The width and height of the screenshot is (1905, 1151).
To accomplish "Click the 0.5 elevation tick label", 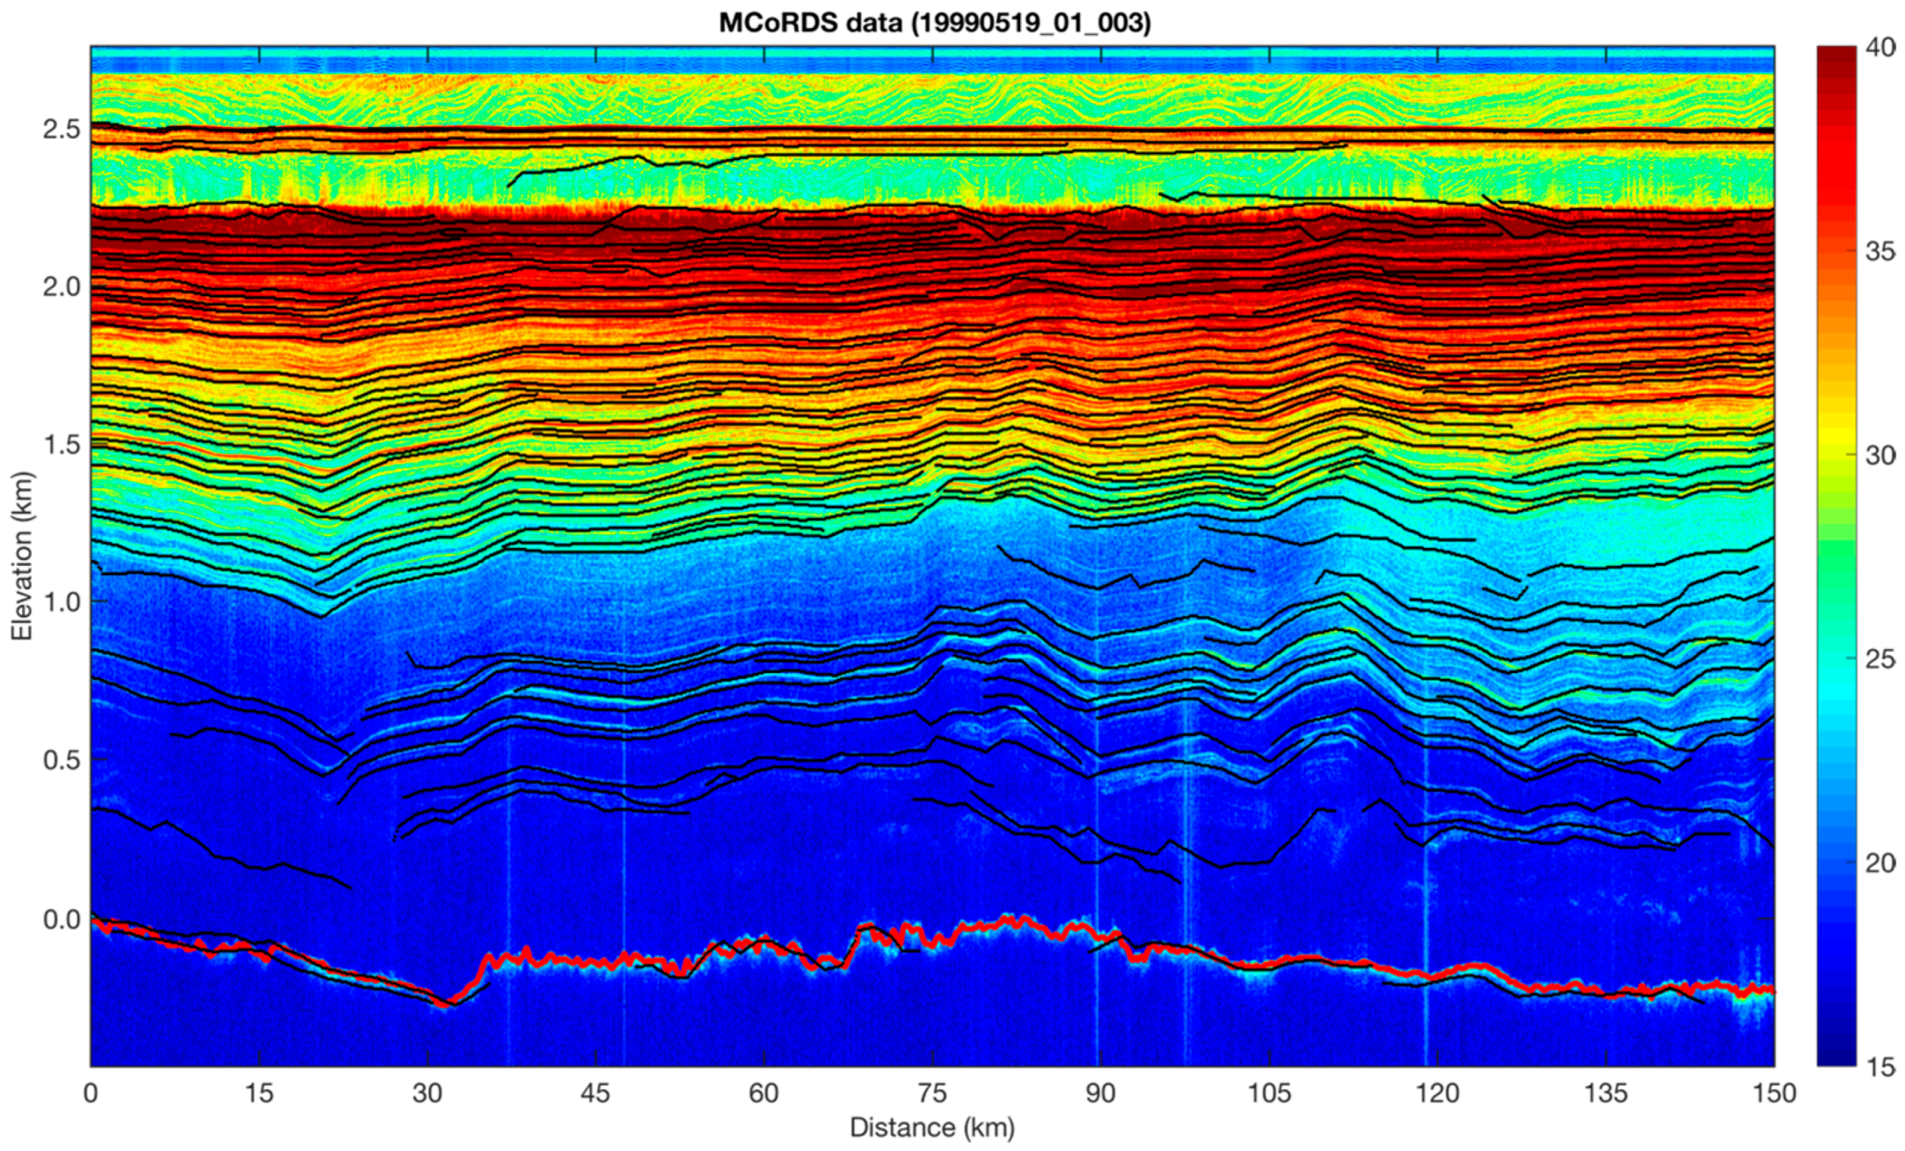I will tap(61, 760).
